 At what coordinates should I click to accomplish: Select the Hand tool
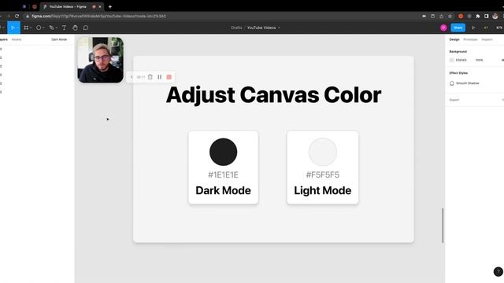(75, 28)
